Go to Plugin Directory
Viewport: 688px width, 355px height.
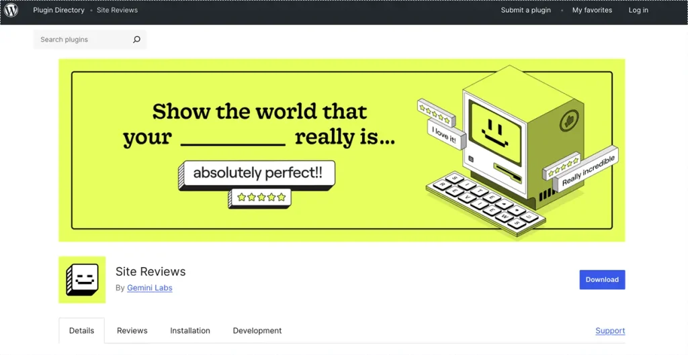point(59,10)
